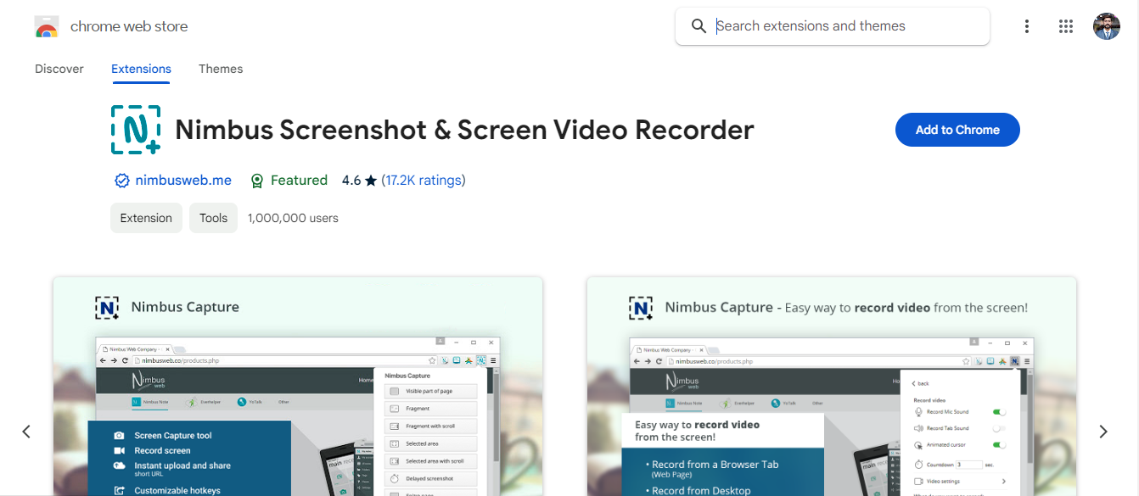Click the magnifier search icon
The image size is (1139, 496).
pyautogui.click(x=699, y=26)
